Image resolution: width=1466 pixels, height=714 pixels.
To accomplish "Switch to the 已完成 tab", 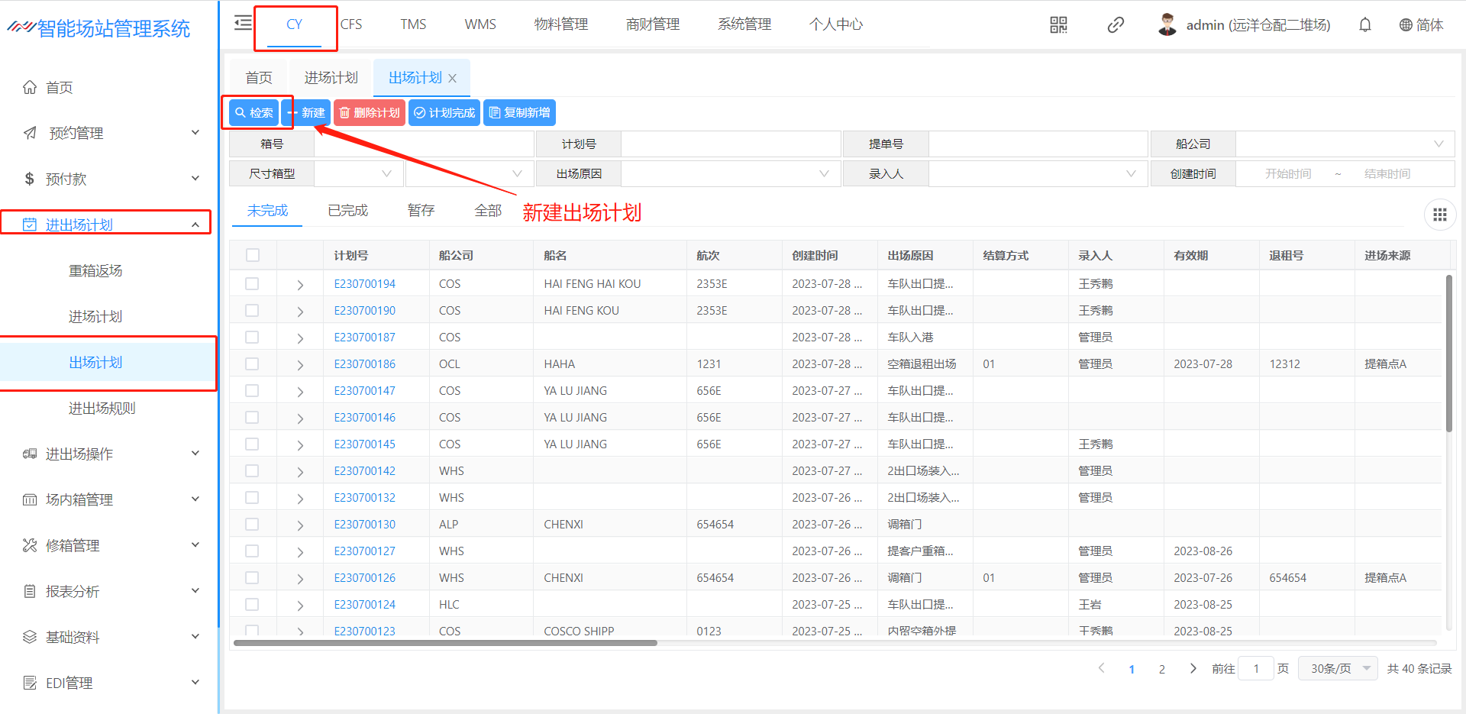I will pyautogui.click(x=347, y=211).
